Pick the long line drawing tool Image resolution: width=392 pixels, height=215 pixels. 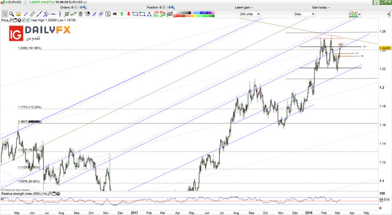(x=39, y=14)
